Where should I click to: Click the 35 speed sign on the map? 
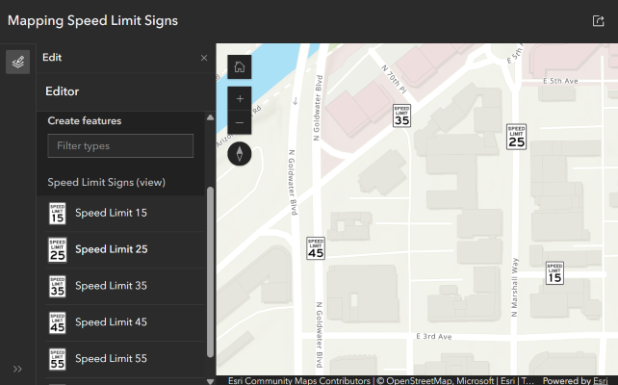coord(401,115)
